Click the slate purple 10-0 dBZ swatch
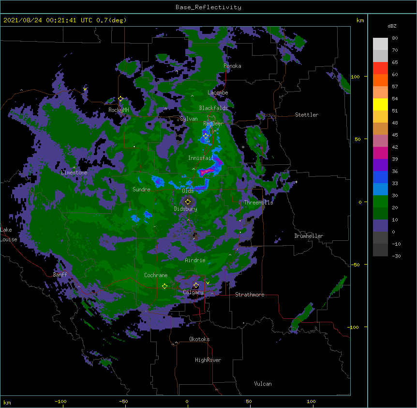 click(x=380, y=226)
